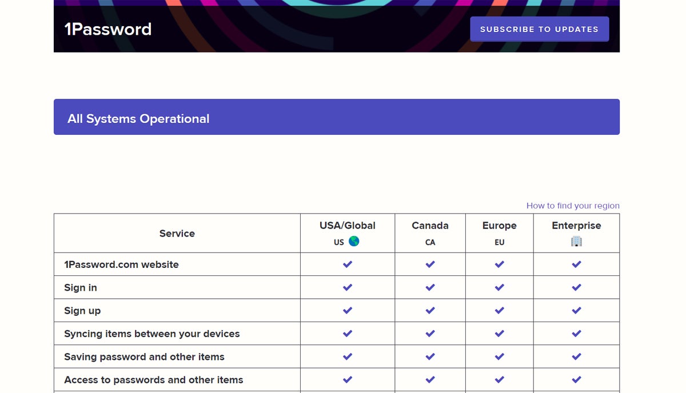Click the globe icon under USA/Global
The height and width of the screenshot is (393, 686).
click(354, 242)
